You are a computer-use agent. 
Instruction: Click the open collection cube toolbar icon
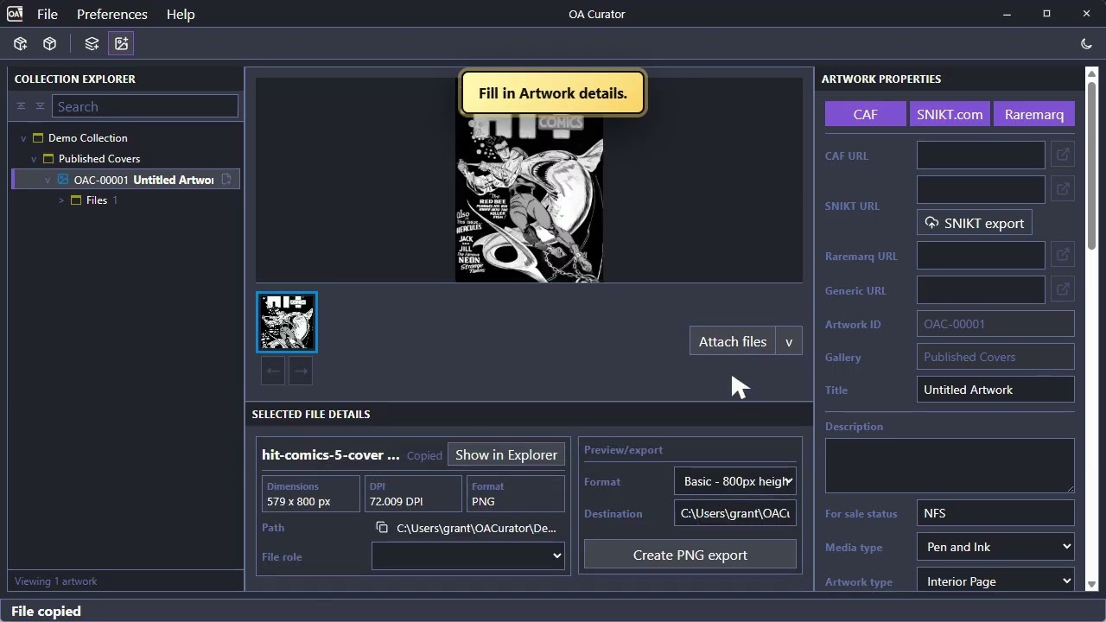tap(49, 43)
